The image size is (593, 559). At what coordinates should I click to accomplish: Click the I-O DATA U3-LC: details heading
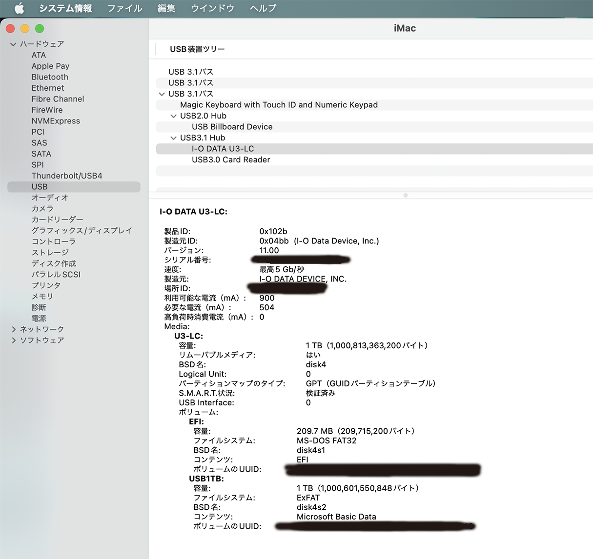click(x=193, y=212)
